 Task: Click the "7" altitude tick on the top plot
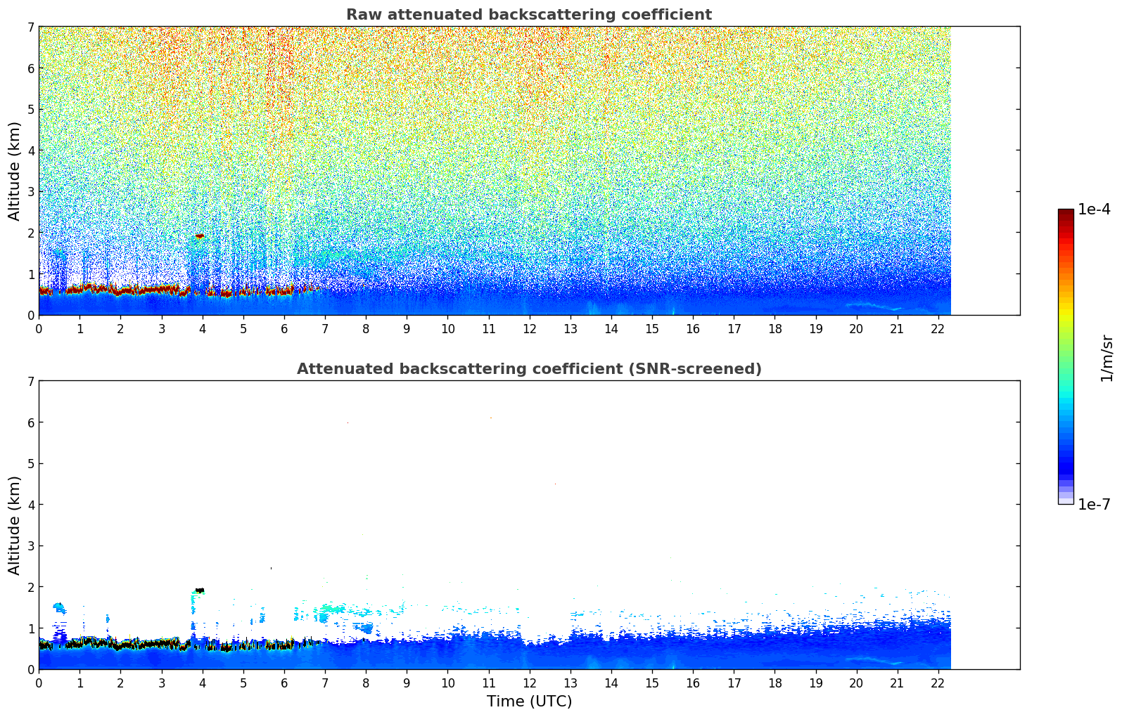coord(31,27)
